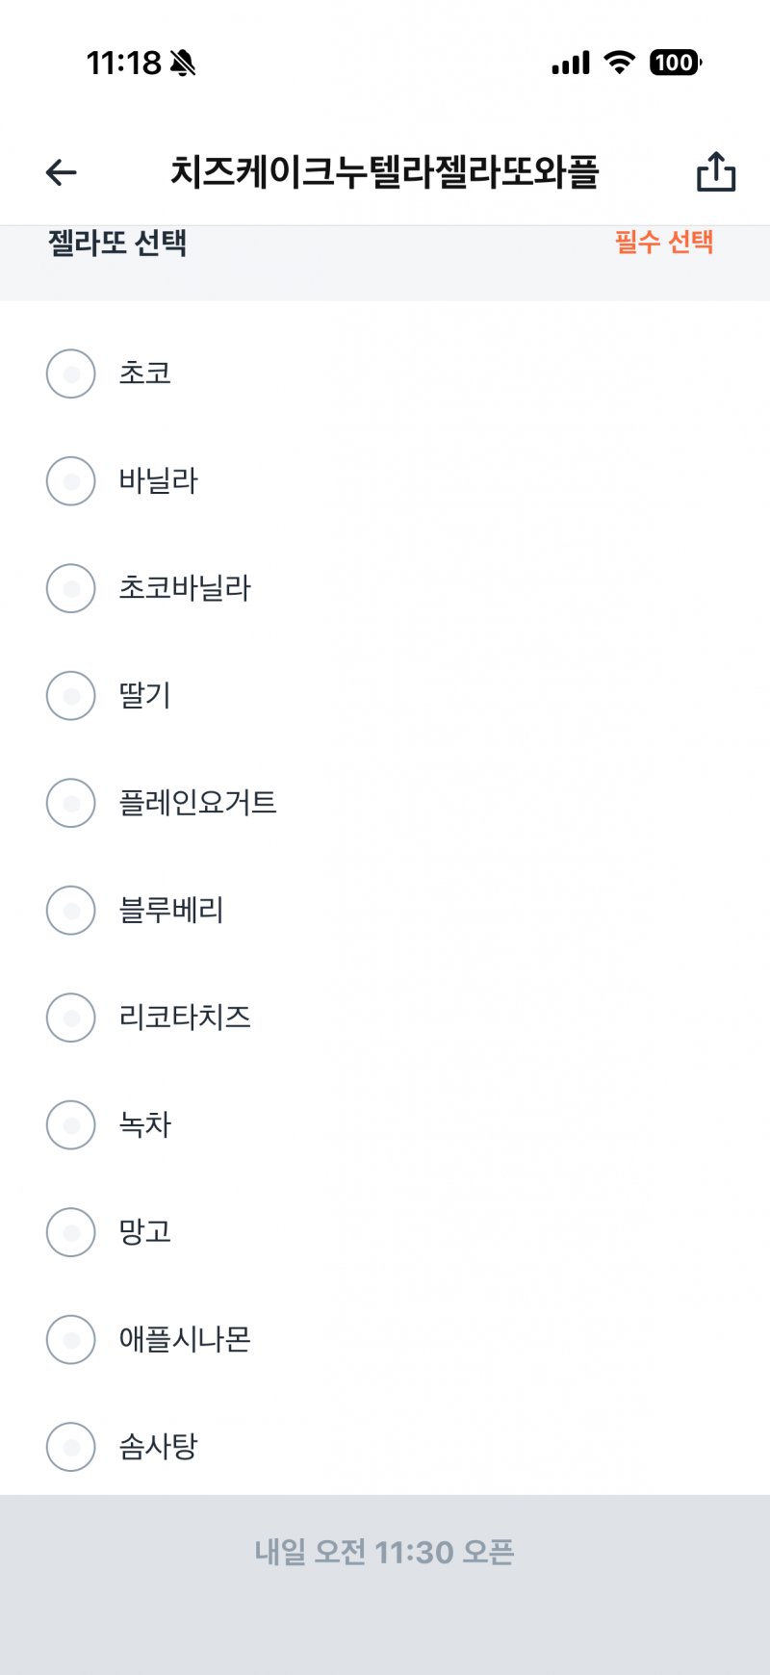This screenshot has width=770, height=1675.
Task: Tap the 내일 오전 11:30 오픈 bar
Action: coord(385,1553)
